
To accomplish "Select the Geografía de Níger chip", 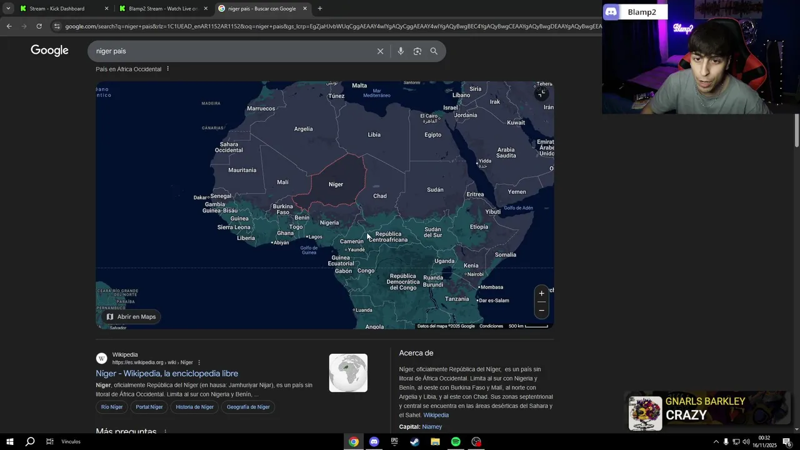I will pyautogui.click(x=248, y=407).
